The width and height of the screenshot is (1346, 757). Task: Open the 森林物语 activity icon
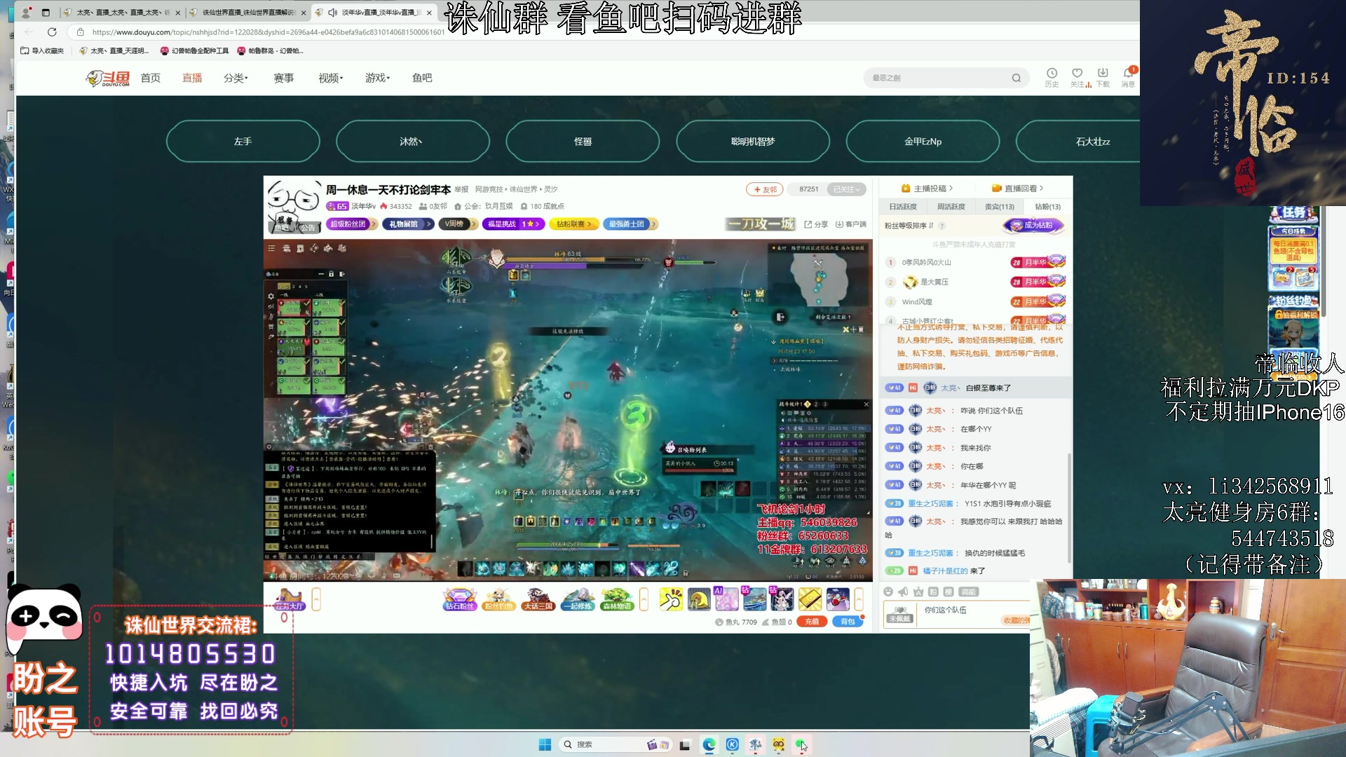pos(617,600)
